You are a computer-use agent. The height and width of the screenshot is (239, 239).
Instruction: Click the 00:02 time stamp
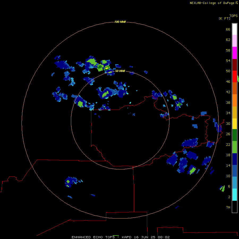(164, 237)
